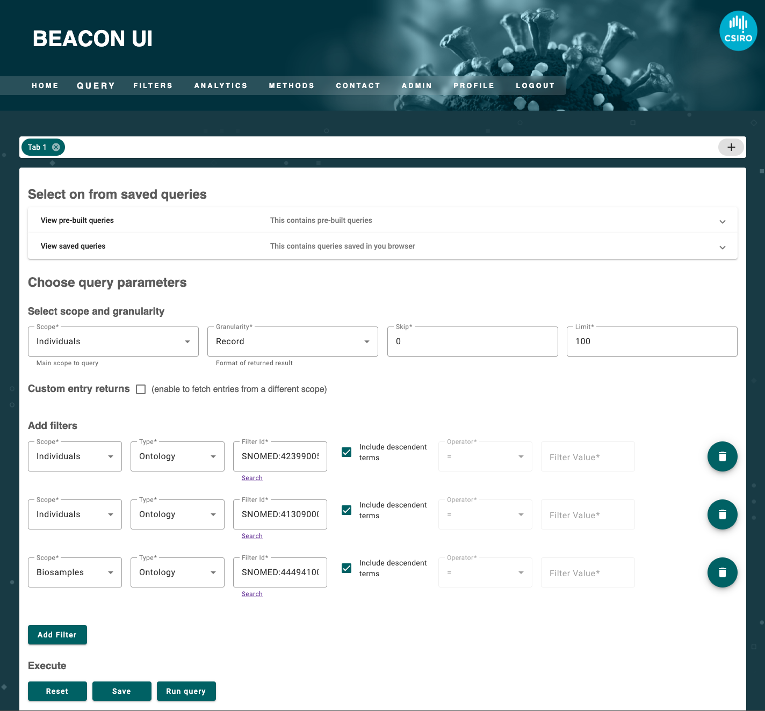This screenshot has width=765, height=711.
Task: Open the Granularity dropdown showing Record
Action: click(x=292, y=342)
